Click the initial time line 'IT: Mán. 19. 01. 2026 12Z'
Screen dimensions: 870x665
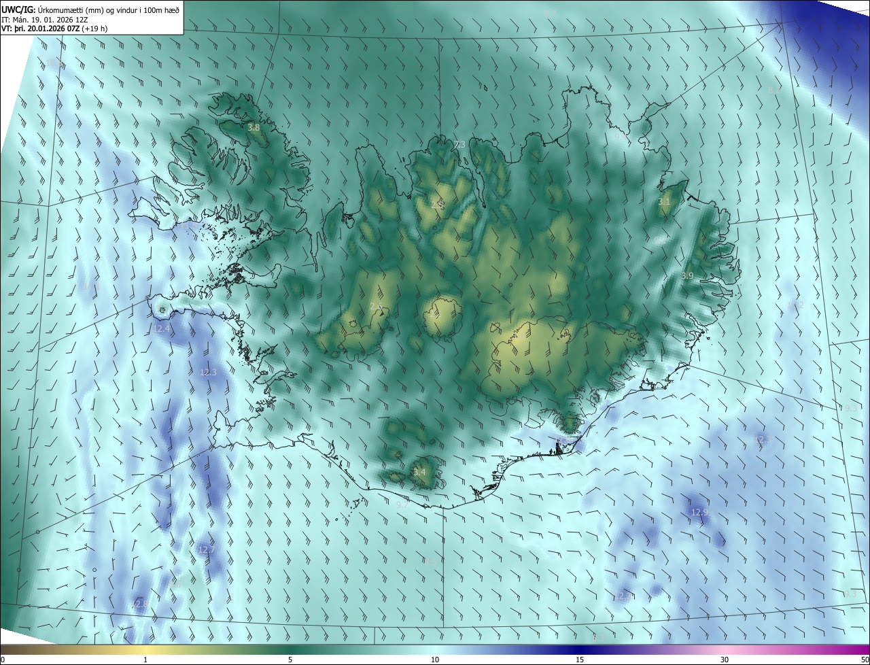pos(46,20)
